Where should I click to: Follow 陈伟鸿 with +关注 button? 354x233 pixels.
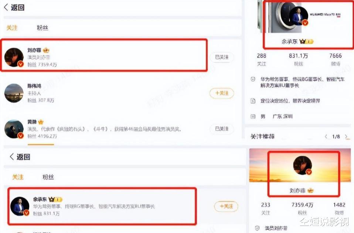pos(222,93)
